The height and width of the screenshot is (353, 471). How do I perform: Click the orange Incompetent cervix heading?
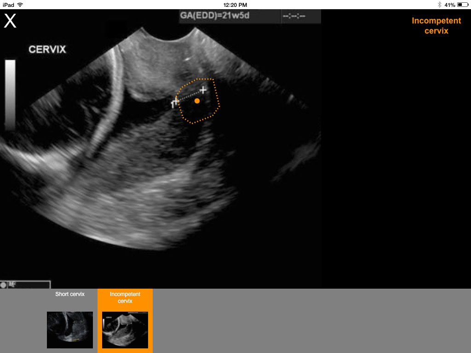[x=436, y=26]
